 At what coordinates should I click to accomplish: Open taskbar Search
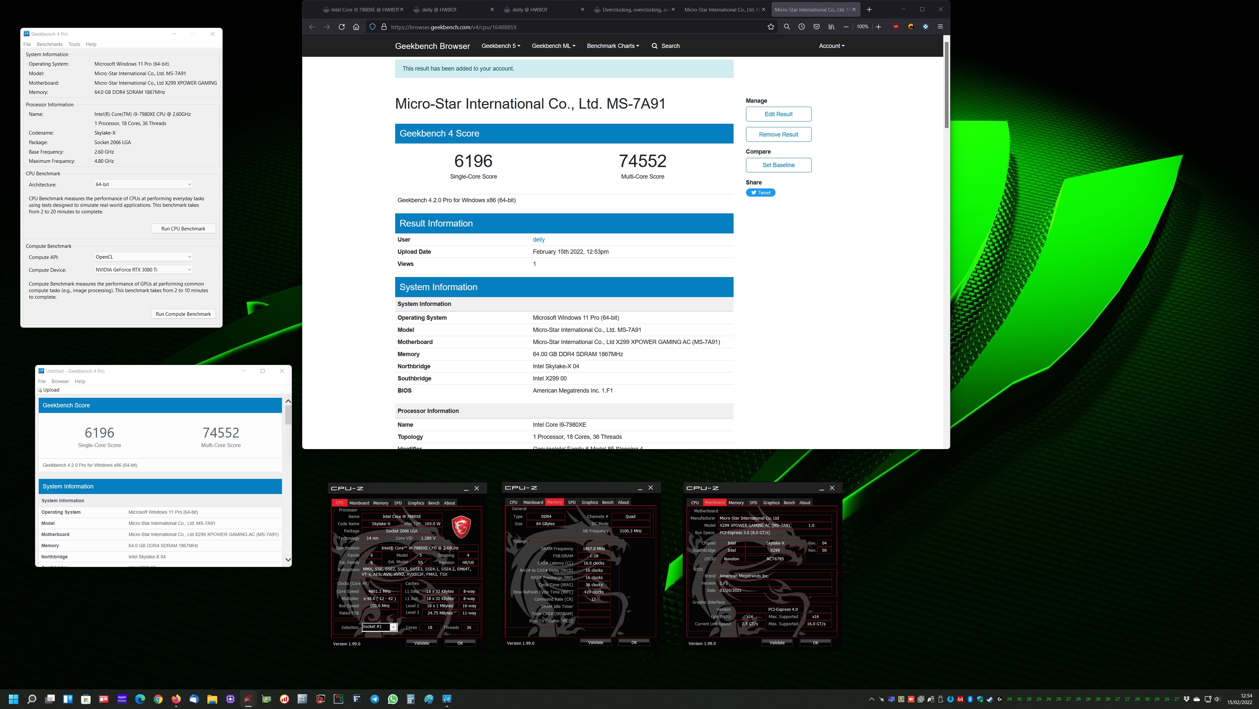pyautogui.click(x=32, y=699)
